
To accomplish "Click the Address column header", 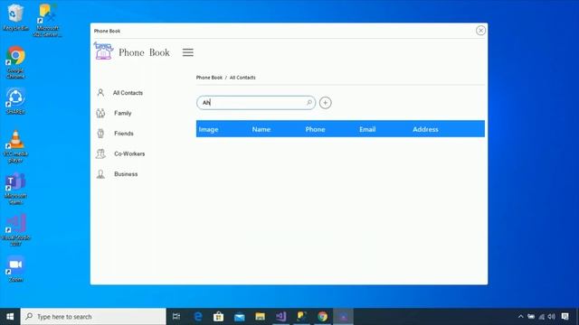I will tap(425, 129).
